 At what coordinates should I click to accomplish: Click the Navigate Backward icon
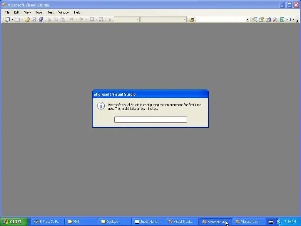tap(92, 19)
